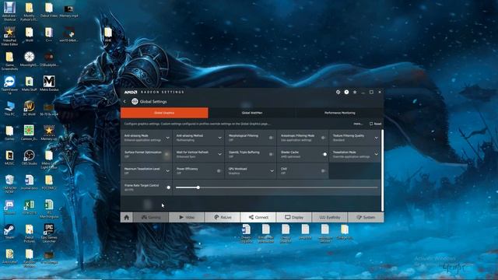Image resolution: width=498 pixels, height=280 pixels.
Task: Open the MUSIC folder on desktop
Action: (9, 157)
